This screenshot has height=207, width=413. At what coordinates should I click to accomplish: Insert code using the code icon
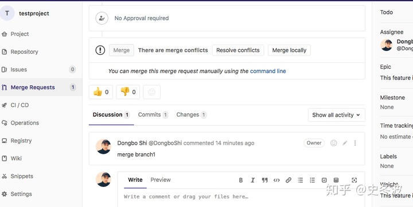tap(276, 180)
